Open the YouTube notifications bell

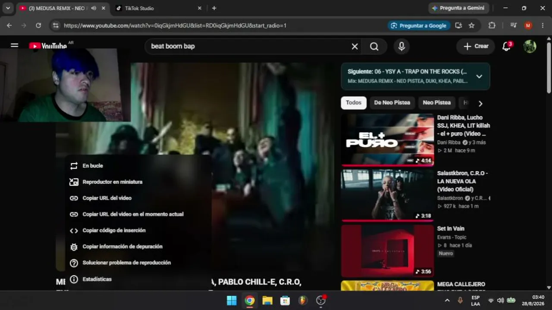click(507, 46)
